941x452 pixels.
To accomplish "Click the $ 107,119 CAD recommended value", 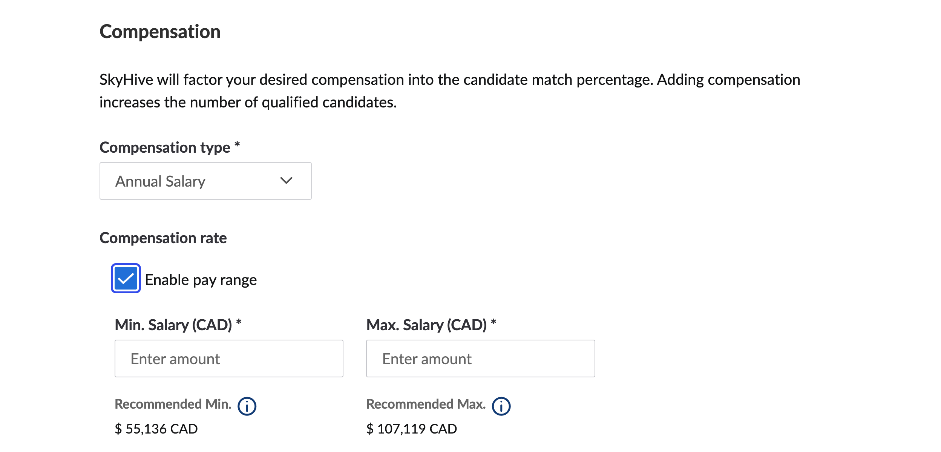I will point(412,429).
